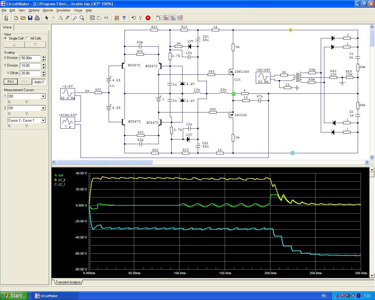The image size is (375, 300).
Task: Select the Single Cell view option
Action: [x=6, y=38]
